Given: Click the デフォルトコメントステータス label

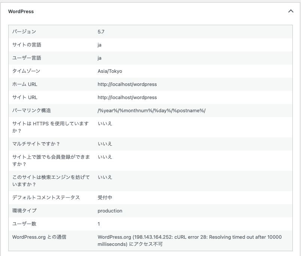Looking at the screenshot, I should coord(46,197).
